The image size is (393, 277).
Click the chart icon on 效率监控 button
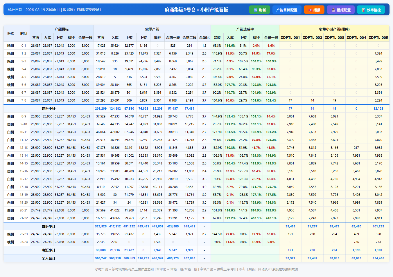(363, 10)
